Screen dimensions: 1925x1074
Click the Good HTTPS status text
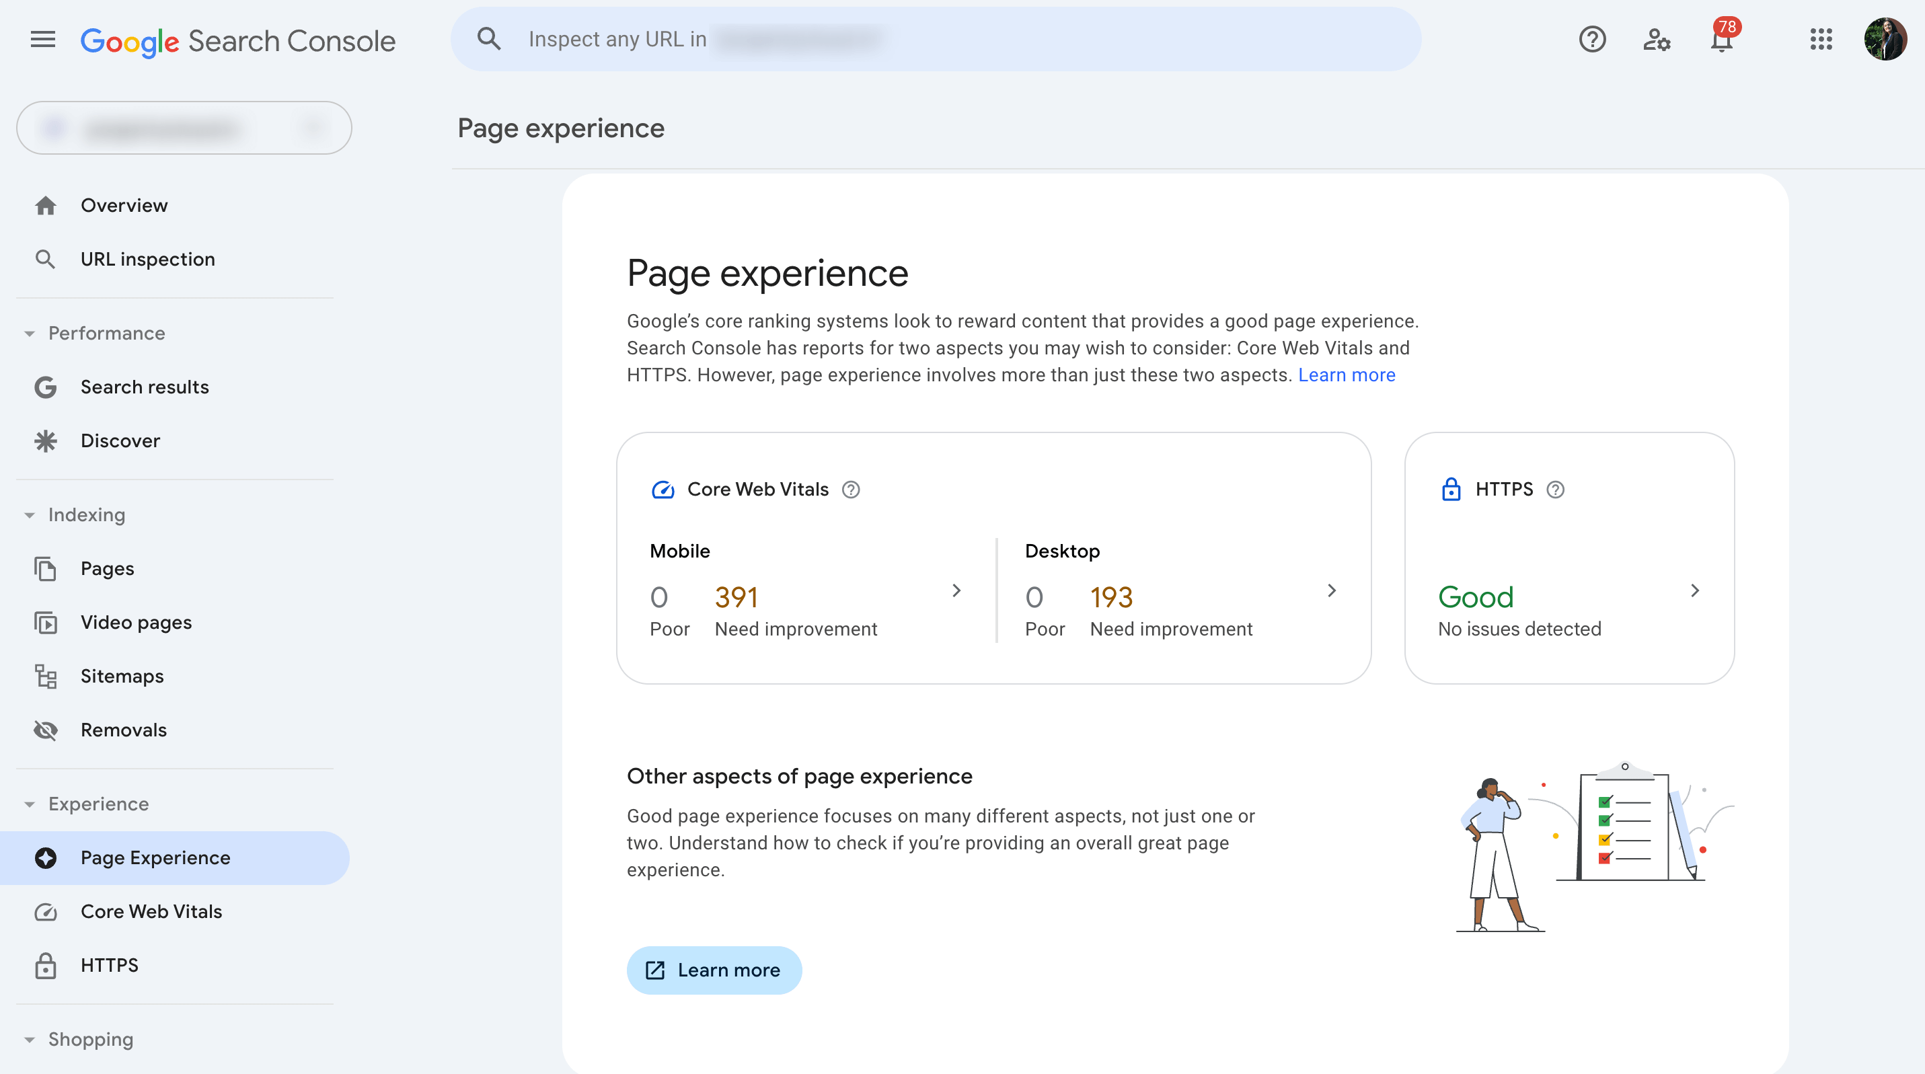[1476, 597]
